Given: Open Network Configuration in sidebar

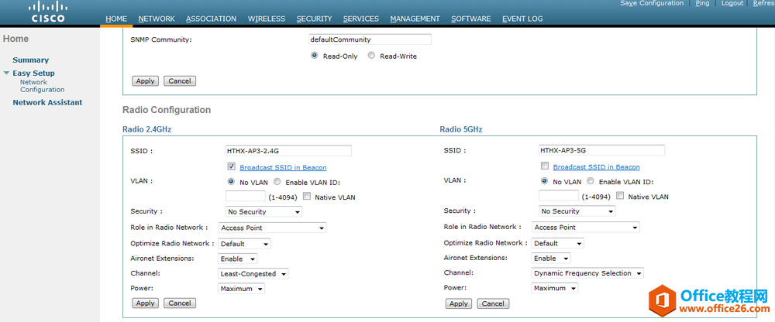Looking at the screenshot, I should coord(42,86).
